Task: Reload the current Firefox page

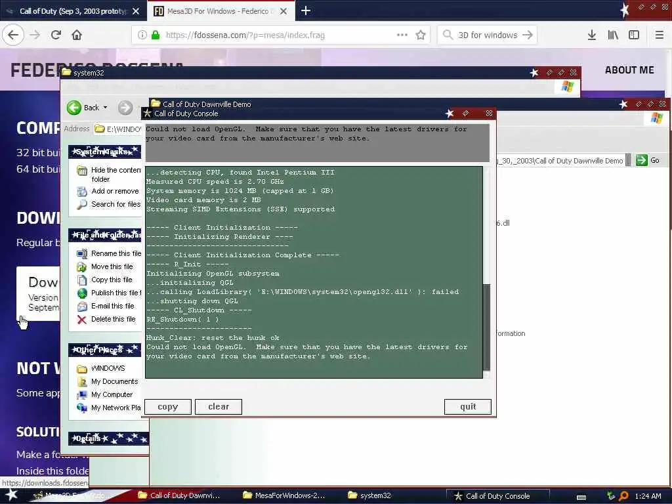Action: tap(56, 35)
